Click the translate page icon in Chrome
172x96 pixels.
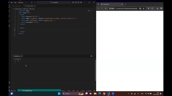click(140, 9)
